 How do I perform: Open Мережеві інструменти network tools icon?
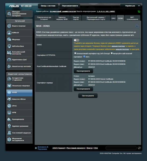[x=9, y=140]
